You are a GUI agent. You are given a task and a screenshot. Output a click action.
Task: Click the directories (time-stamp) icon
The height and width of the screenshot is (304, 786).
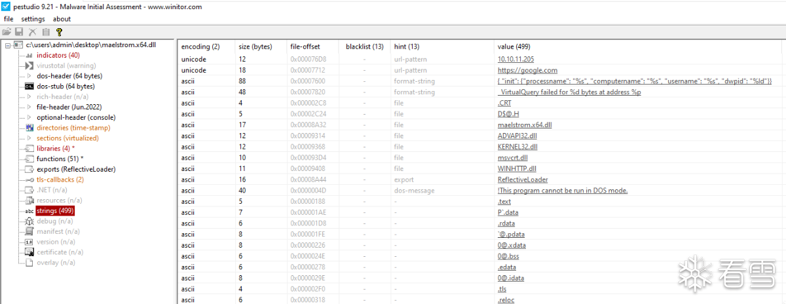click(x=29, y=128)
